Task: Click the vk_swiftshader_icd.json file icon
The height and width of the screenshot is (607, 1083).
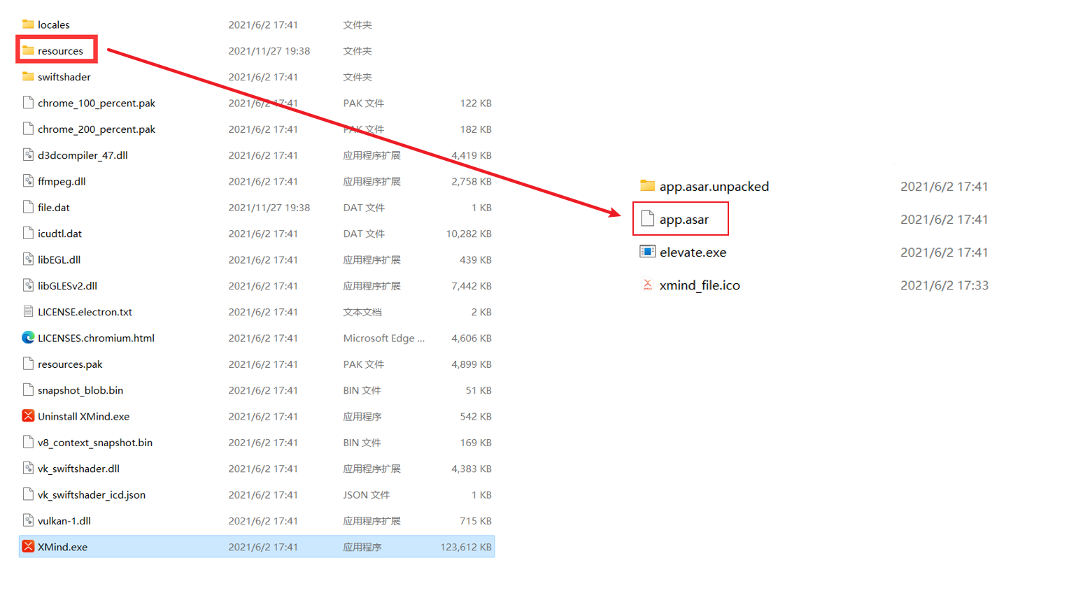Action: (x=28, y=494)
